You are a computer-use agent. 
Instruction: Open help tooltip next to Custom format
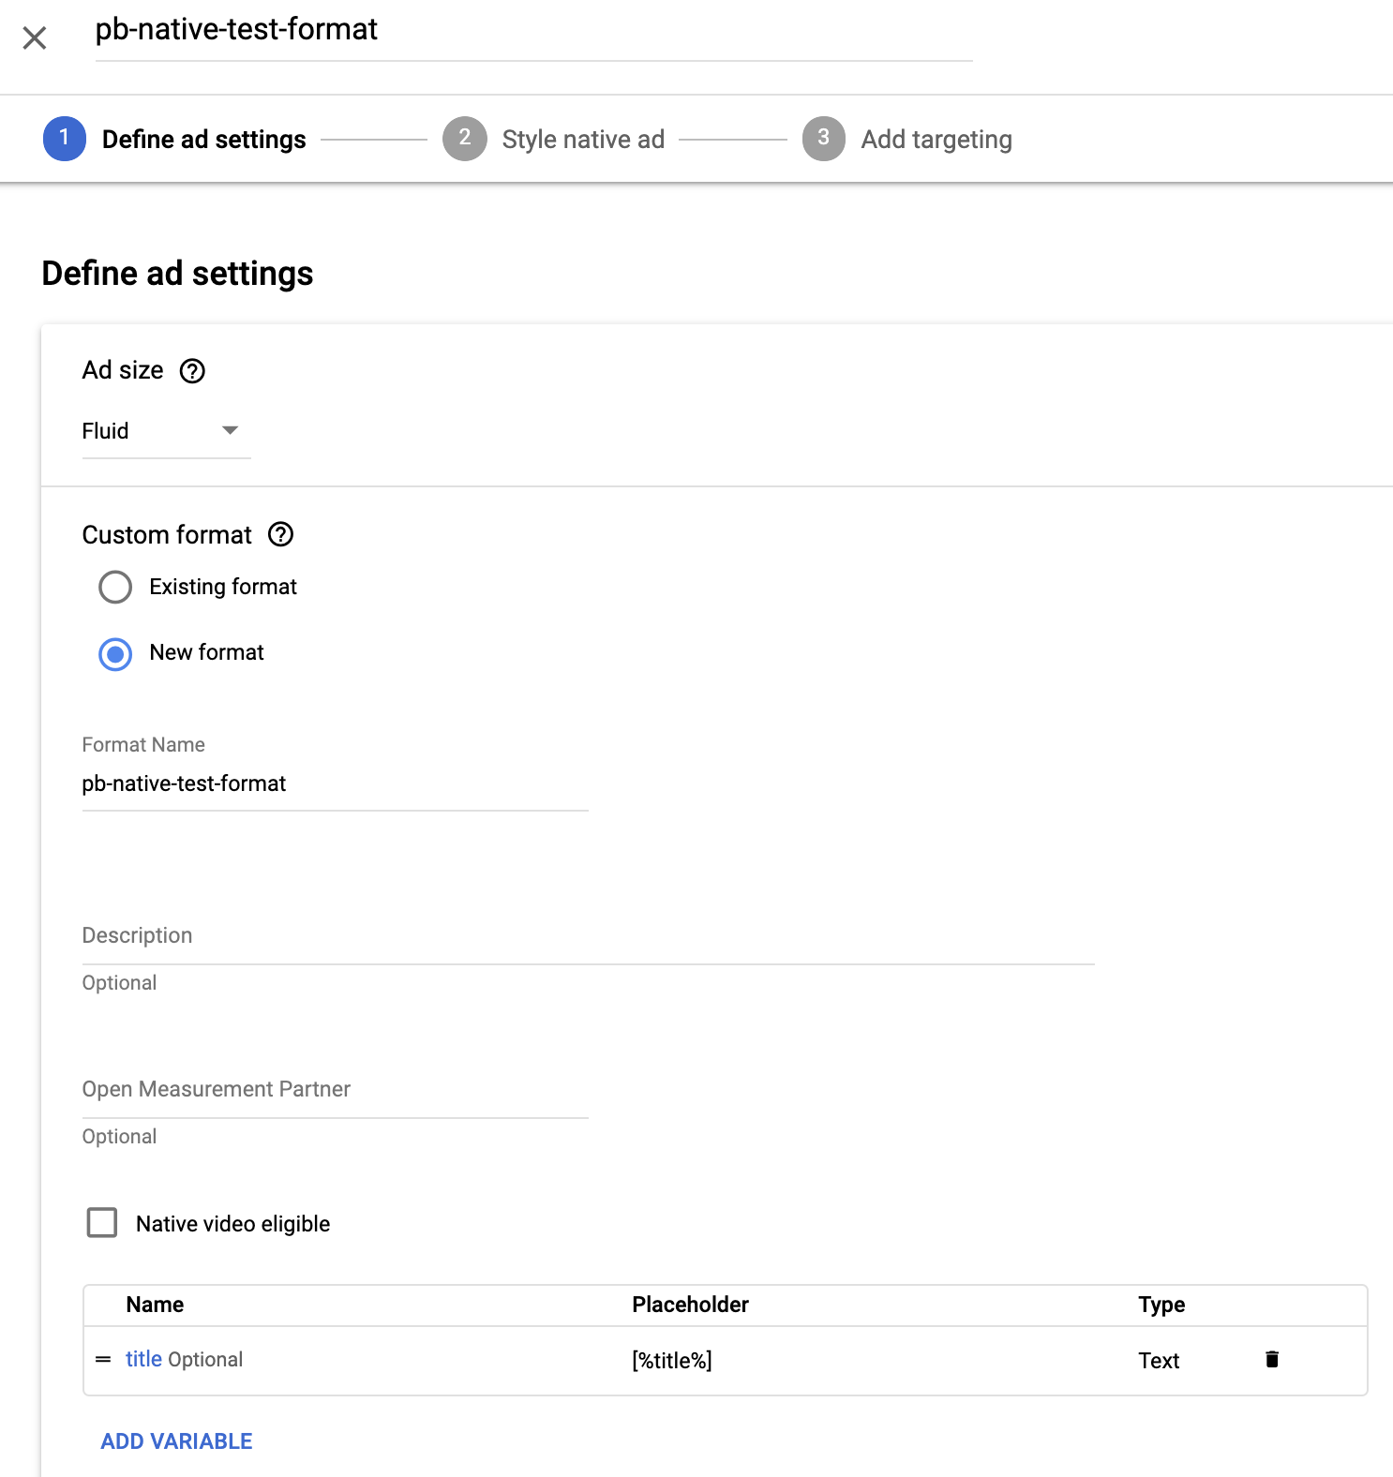(x=280, y=534)
